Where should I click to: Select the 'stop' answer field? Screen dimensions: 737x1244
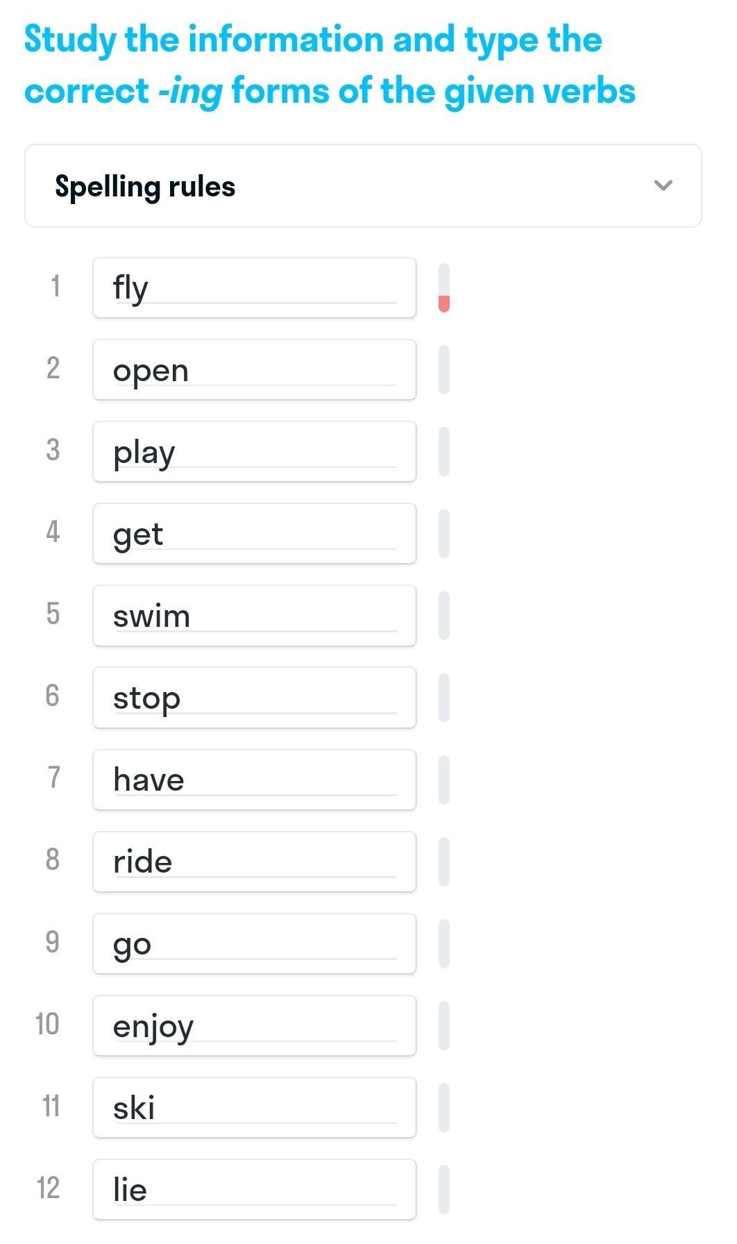point(254,698)
